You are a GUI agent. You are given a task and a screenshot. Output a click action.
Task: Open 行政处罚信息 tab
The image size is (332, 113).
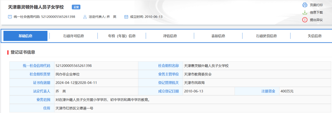click(x=266, y=36)
